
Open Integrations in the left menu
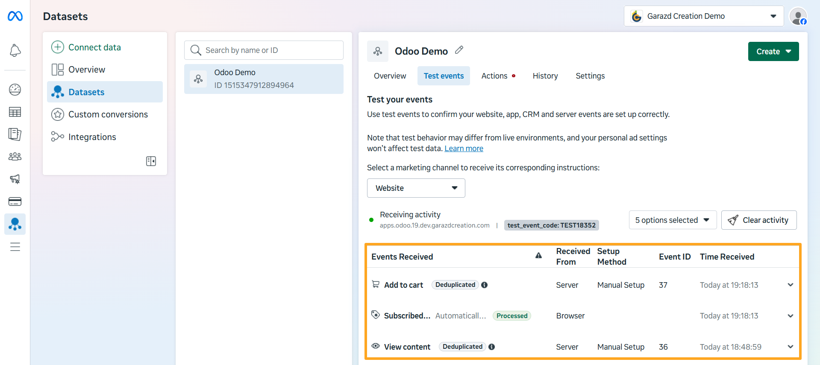point(105,137)
